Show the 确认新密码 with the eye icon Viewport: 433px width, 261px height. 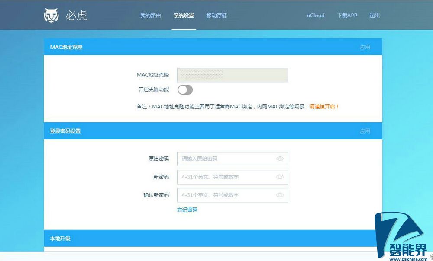pos(279,195)
